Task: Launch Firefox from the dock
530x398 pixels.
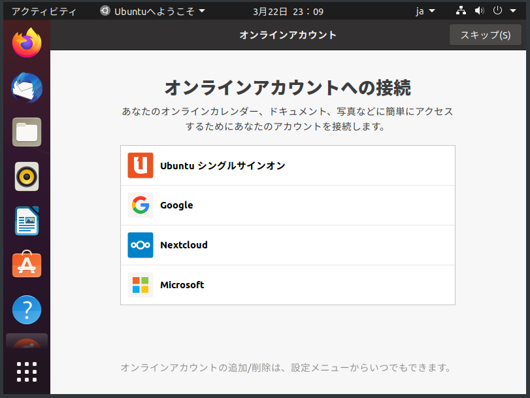Action: [27, 42]
